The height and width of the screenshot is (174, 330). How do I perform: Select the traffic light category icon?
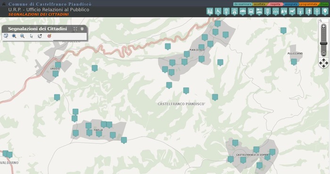267,12
